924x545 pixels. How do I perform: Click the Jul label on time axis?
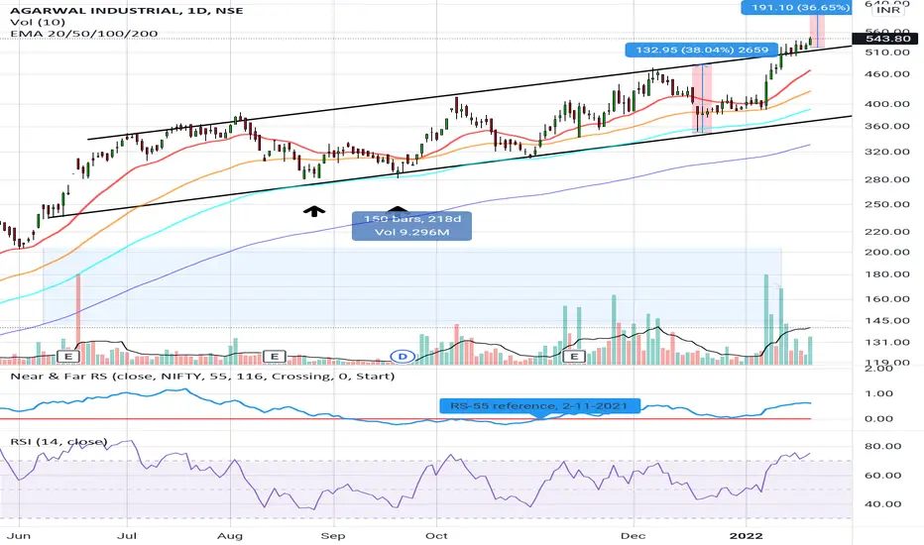tap(127, 535)
